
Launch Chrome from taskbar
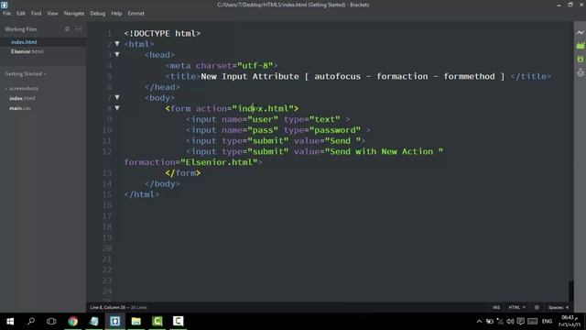(x=73, y=321)
